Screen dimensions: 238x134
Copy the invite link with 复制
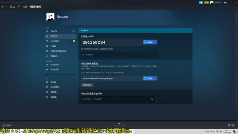(x=150, y=78)
